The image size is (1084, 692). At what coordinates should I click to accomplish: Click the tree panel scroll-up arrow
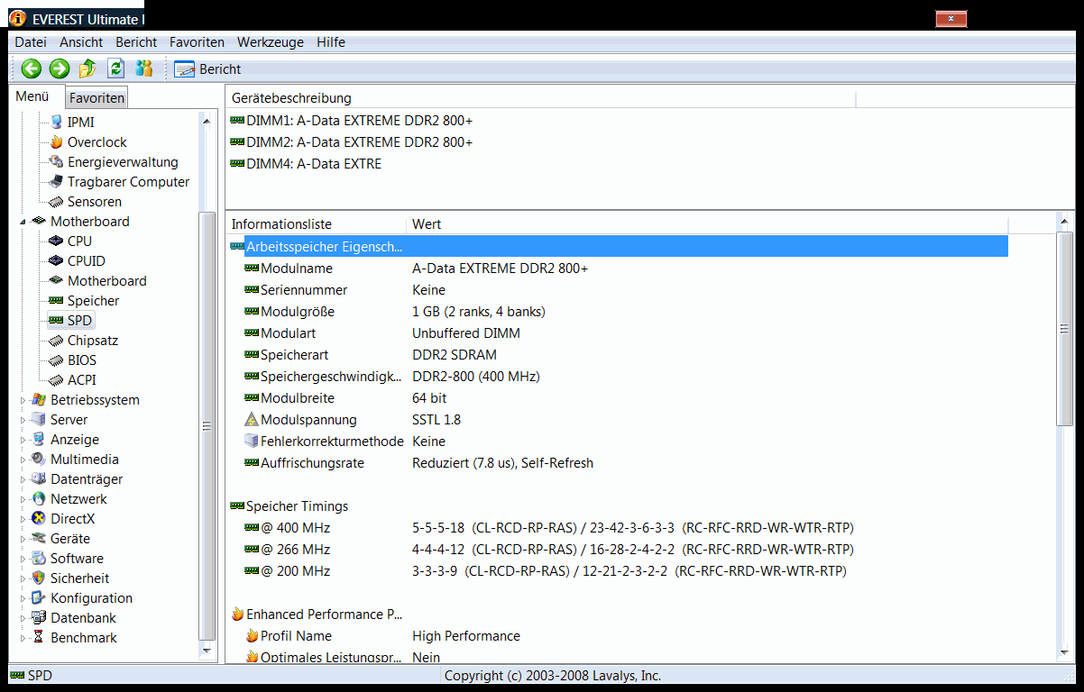point(207,120)
